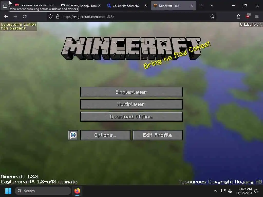The width and height of the screenshot is (263, 197).
Task: Close the Minecraft 1.8.8 tab
Action: 192,6
